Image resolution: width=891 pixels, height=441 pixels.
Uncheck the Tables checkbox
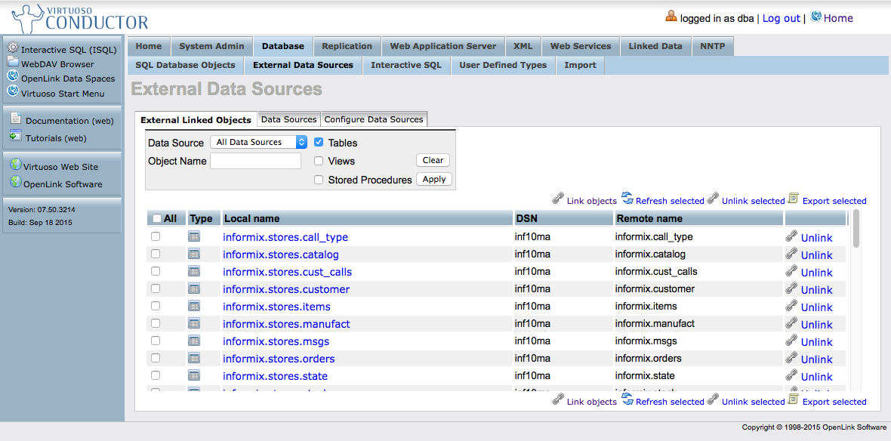pyautogui.click(x=319, y=142)
